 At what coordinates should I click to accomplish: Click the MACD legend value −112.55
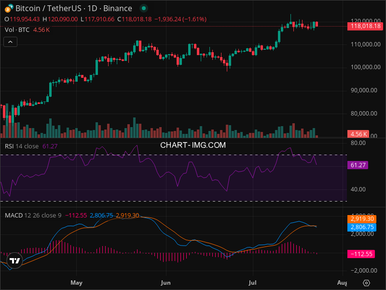(76, 215)
